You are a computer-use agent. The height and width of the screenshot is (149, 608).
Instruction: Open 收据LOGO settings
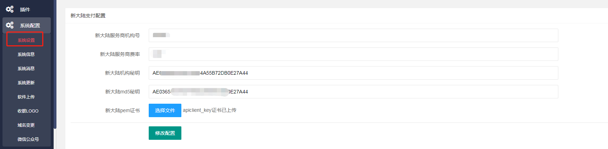pyautogui.click(x=28, y=111)
